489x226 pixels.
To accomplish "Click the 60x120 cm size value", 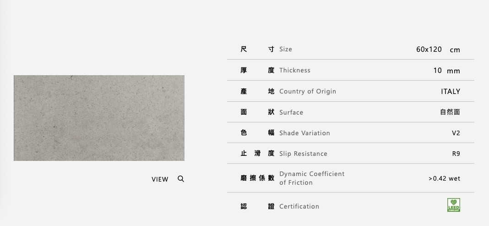I will coord(438,50).
